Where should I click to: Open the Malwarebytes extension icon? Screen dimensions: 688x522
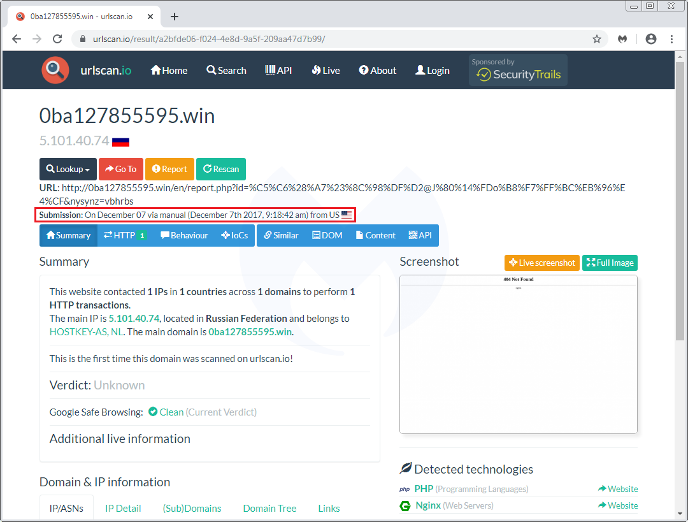click(622, 39)
